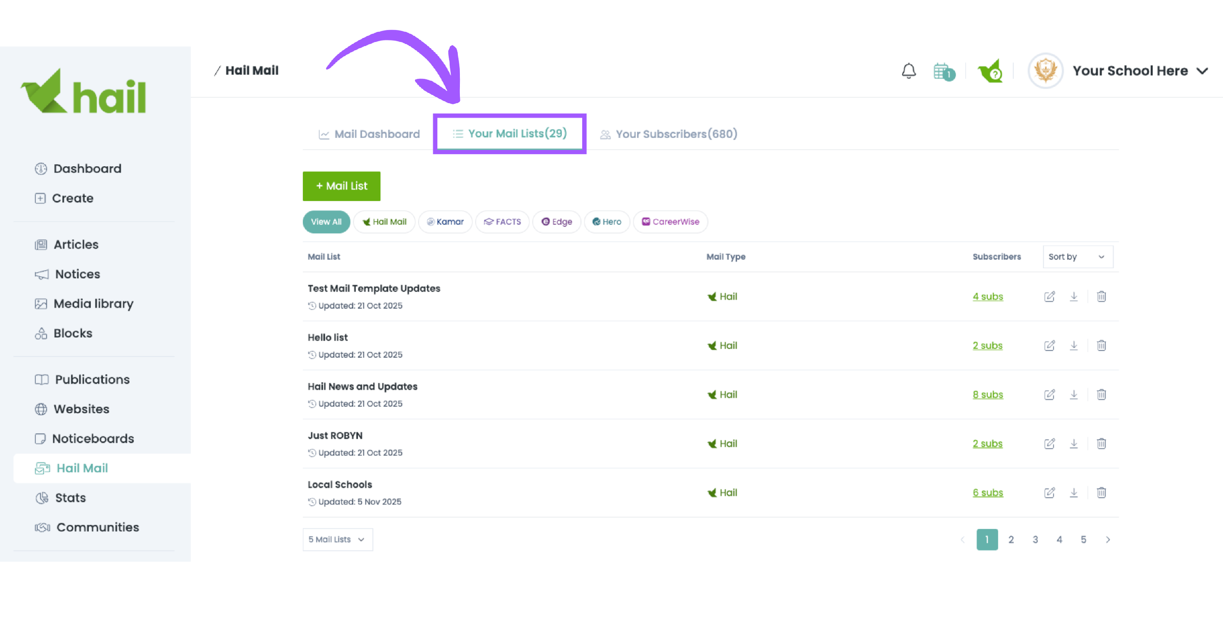Click the notifications bell icon
The width and height of the screenshot is (1223, 624).
tap(908, 71)
